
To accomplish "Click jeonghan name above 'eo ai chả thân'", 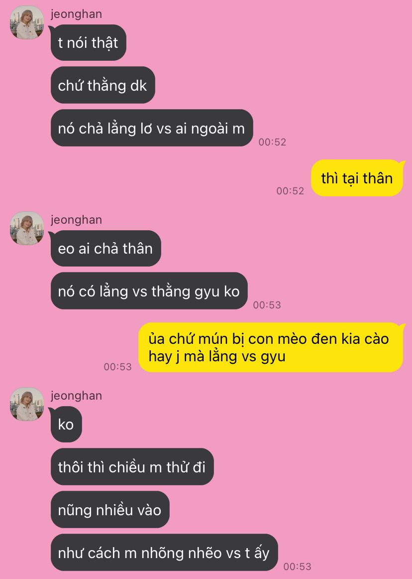I will 76,220.
